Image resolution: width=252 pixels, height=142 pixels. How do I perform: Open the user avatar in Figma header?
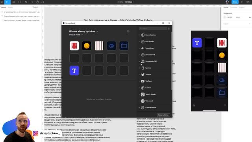[x=227, y=2]
